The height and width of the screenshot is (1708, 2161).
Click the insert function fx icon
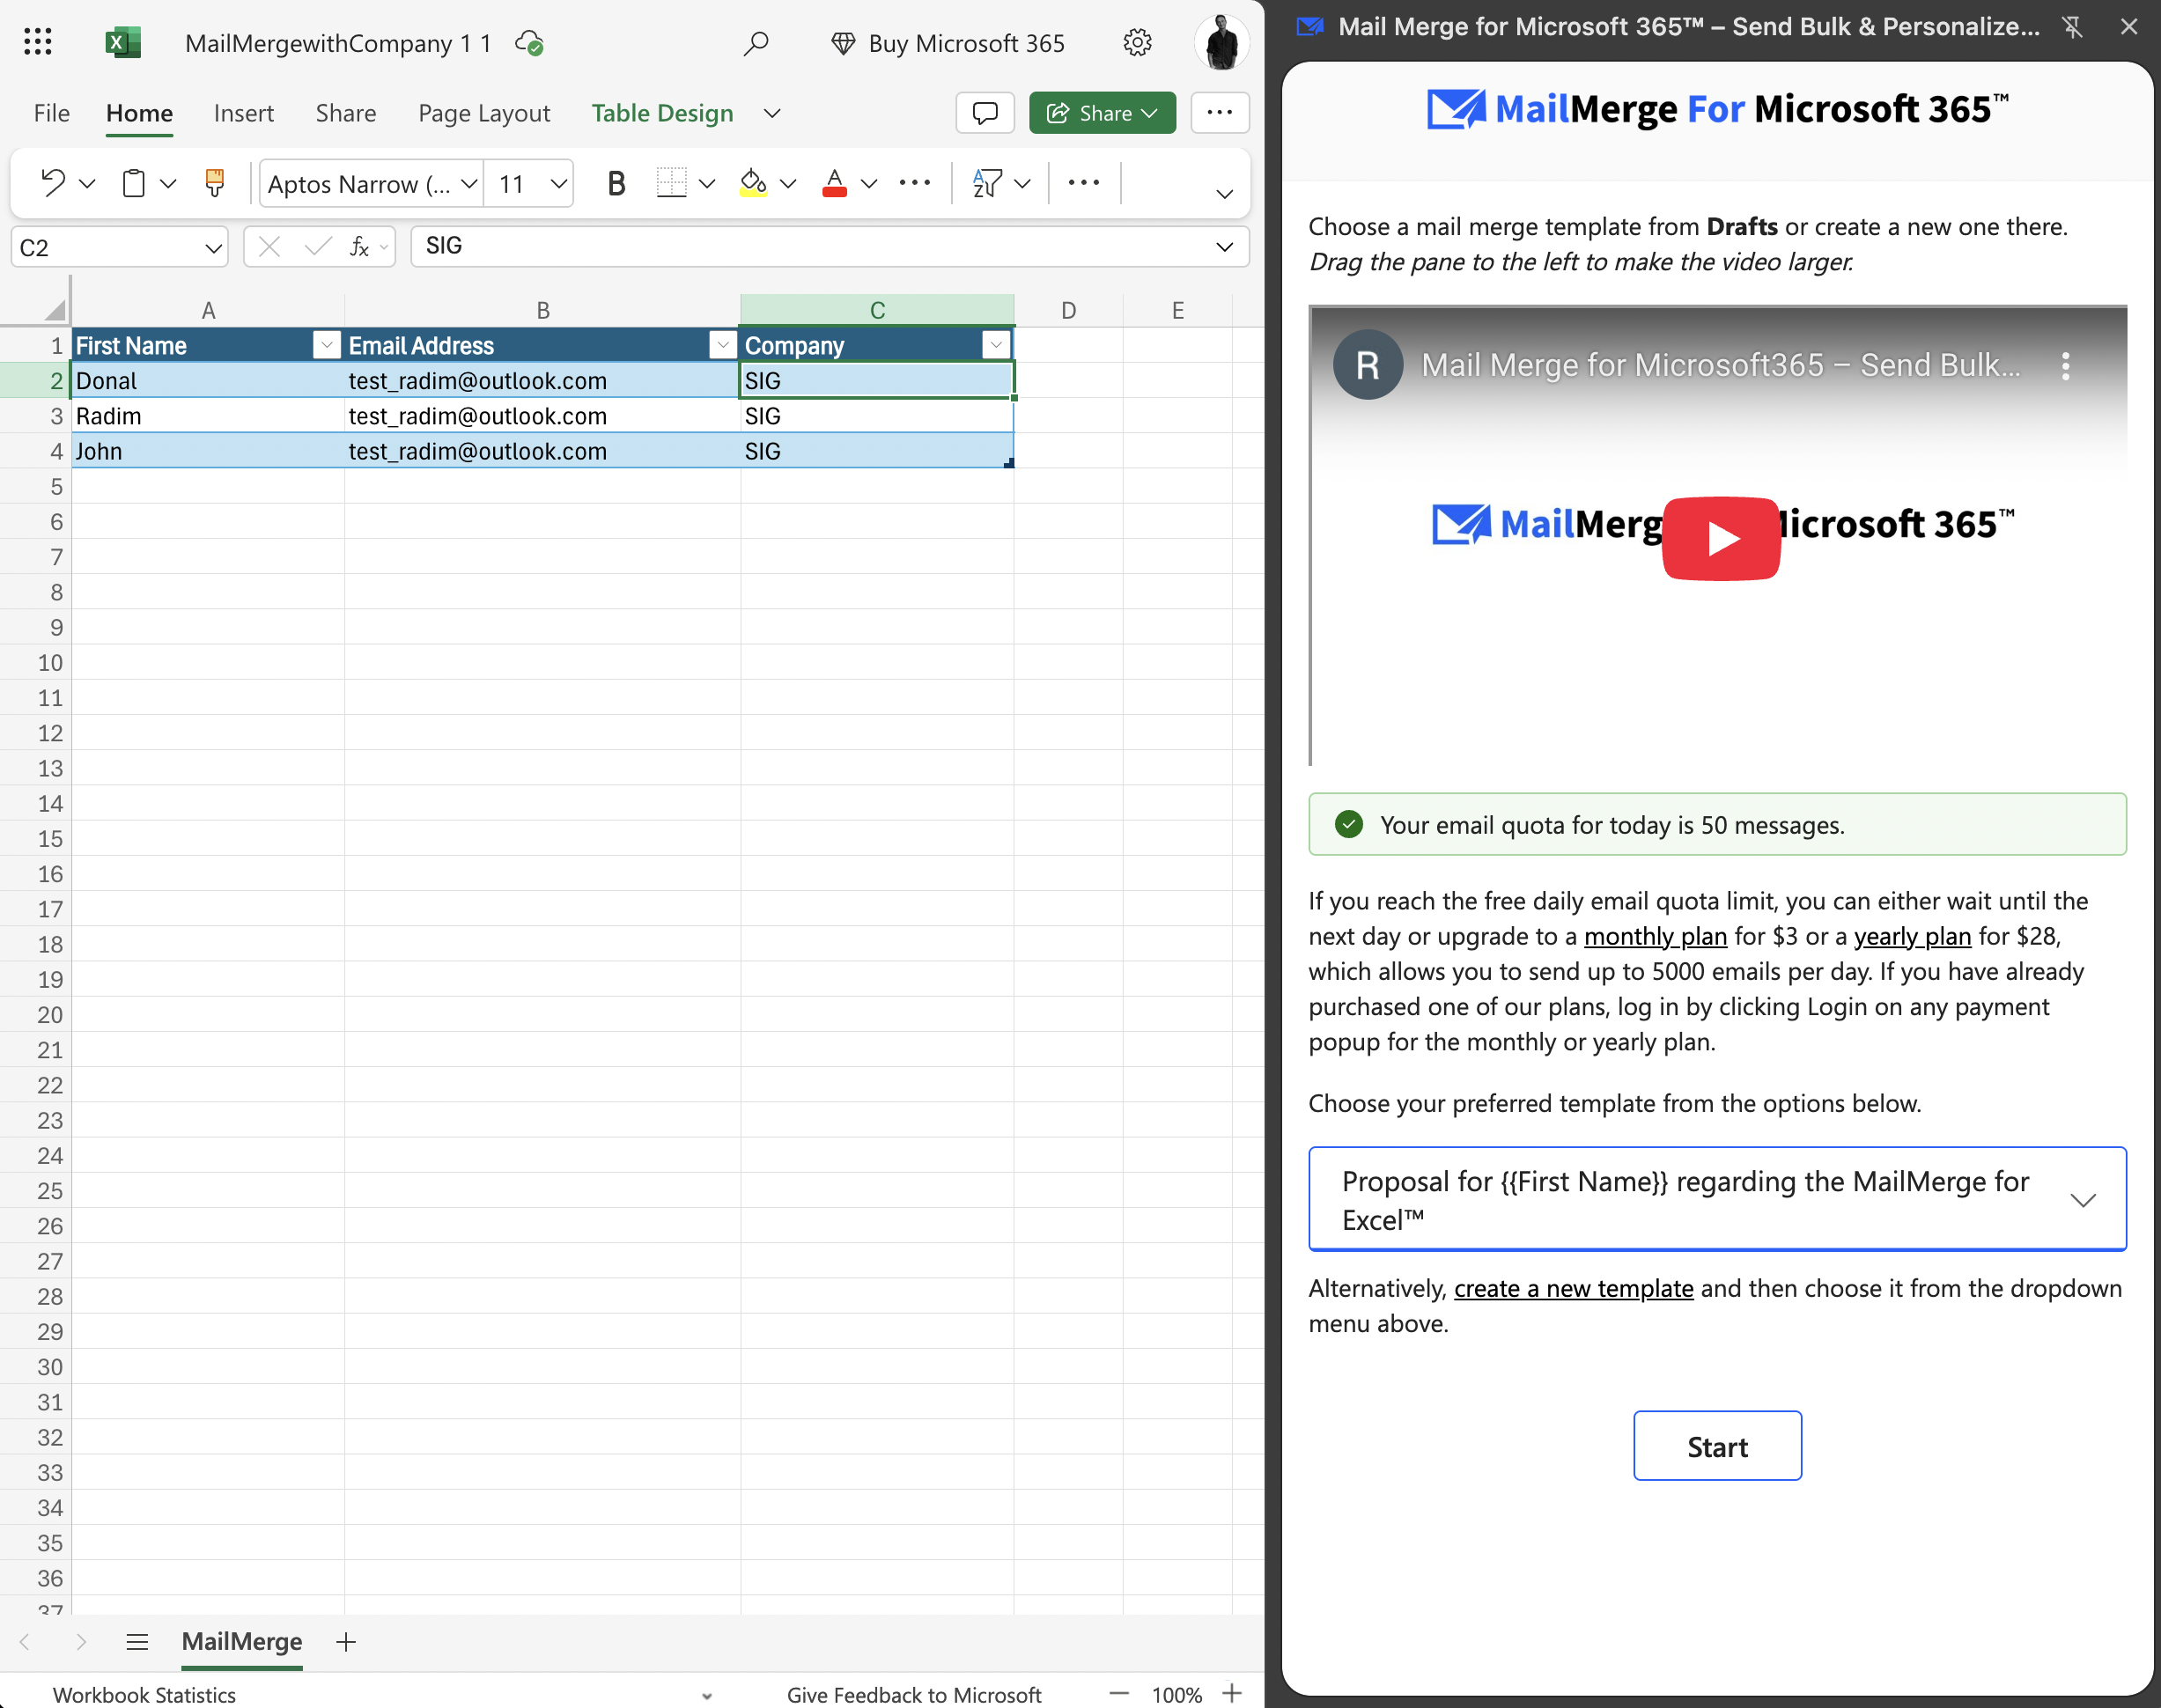pyautogui.click(x=358, y=246)
